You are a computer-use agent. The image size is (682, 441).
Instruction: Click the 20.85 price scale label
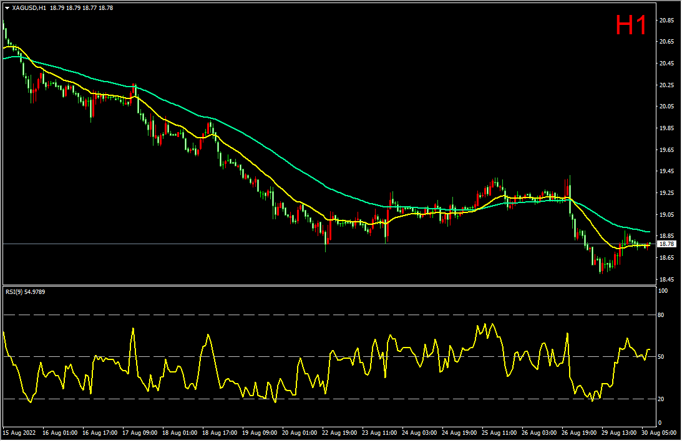pyautogui.click(x=667, y=21)
